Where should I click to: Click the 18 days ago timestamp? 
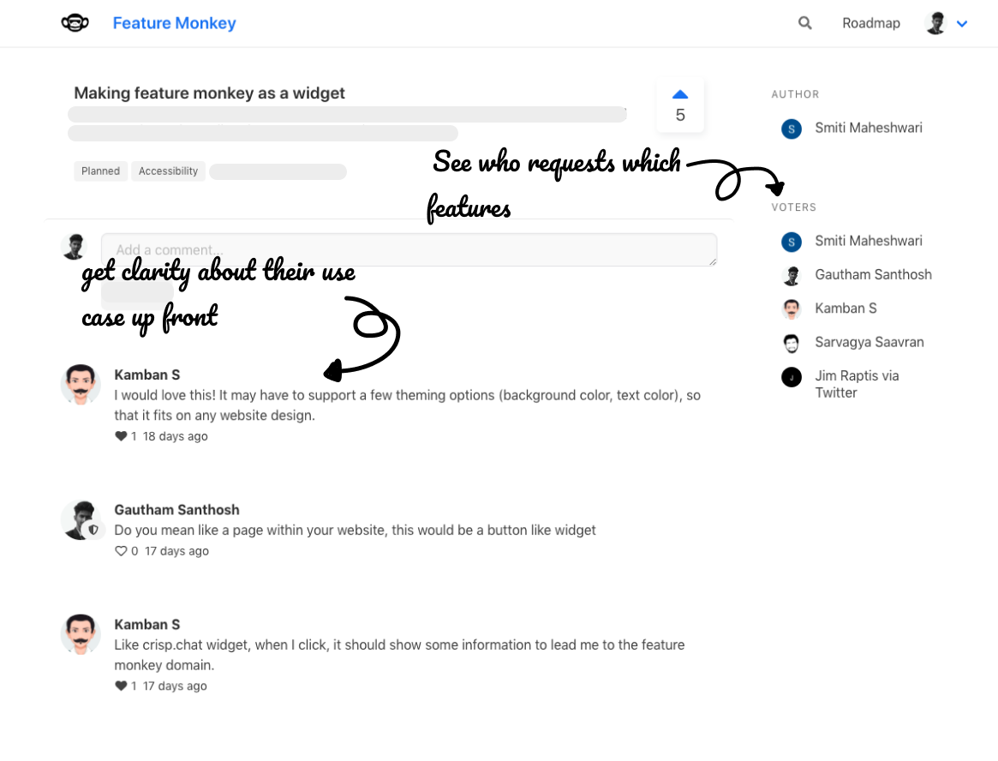[175, 436]
